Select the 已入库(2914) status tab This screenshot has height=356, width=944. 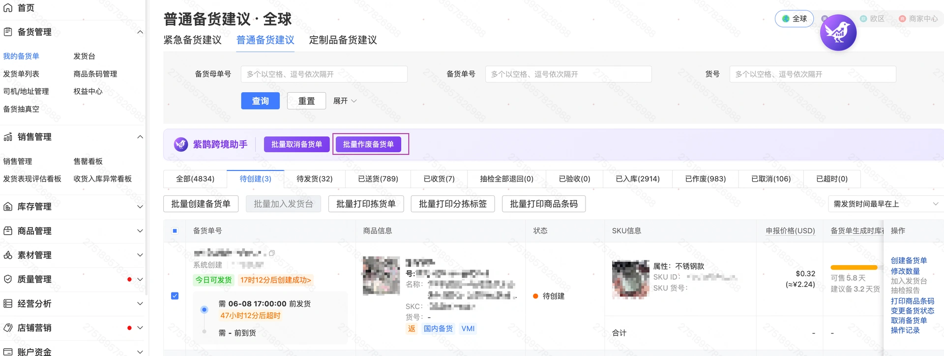coord(638,179)
